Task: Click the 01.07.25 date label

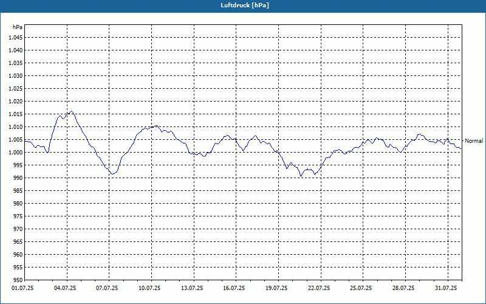Action: tap(22, 288)
